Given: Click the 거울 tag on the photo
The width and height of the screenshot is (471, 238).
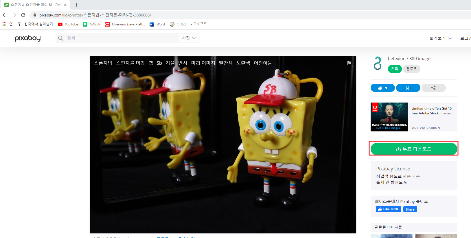Looking at the screenshot, I should tap(170, 63).
